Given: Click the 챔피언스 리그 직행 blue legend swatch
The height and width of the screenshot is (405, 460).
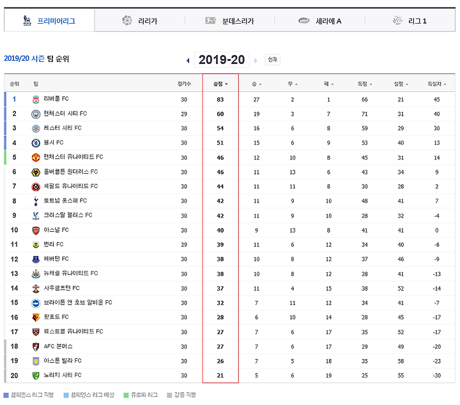Looking at the screenshot, I should tap(6, 395).
